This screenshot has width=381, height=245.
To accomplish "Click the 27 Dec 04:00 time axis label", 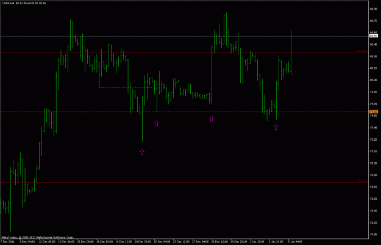I will tap(201, 241).
